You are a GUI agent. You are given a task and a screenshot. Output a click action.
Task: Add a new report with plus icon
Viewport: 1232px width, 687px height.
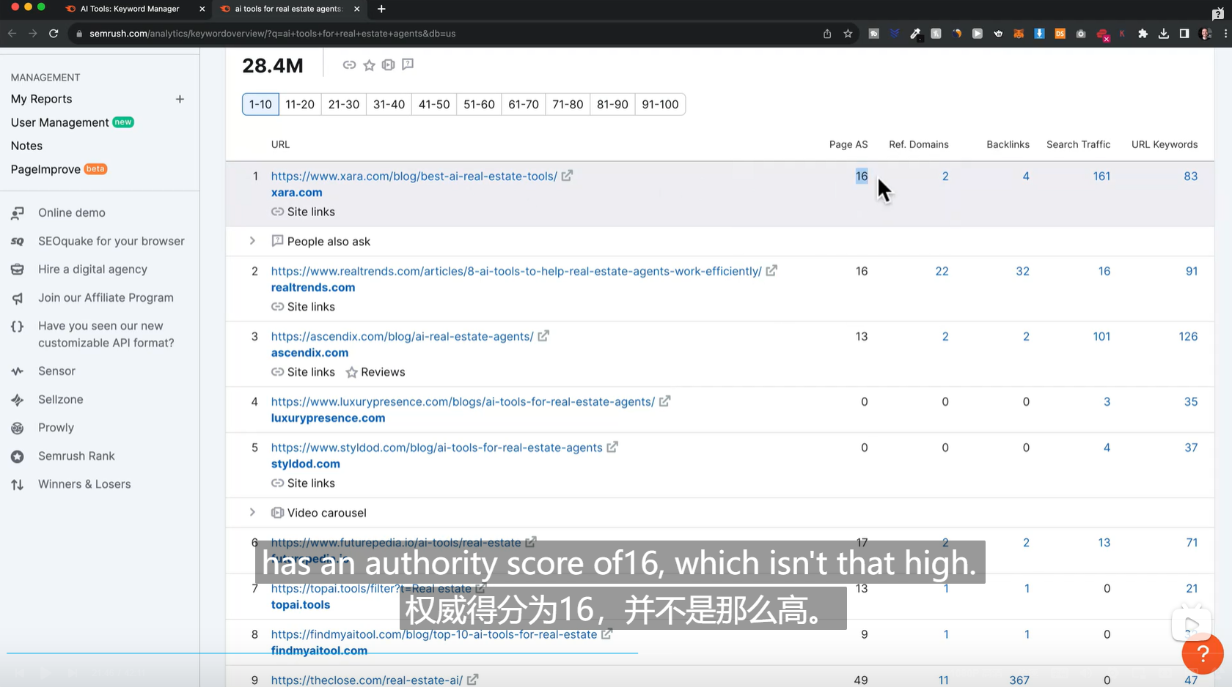tap(180, 99)
